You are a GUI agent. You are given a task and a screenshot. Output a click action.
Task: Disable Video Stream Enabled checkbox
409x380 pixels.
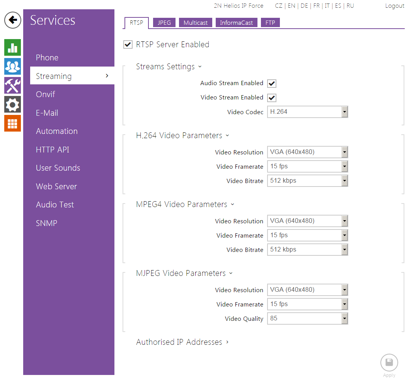coord(272,98)
